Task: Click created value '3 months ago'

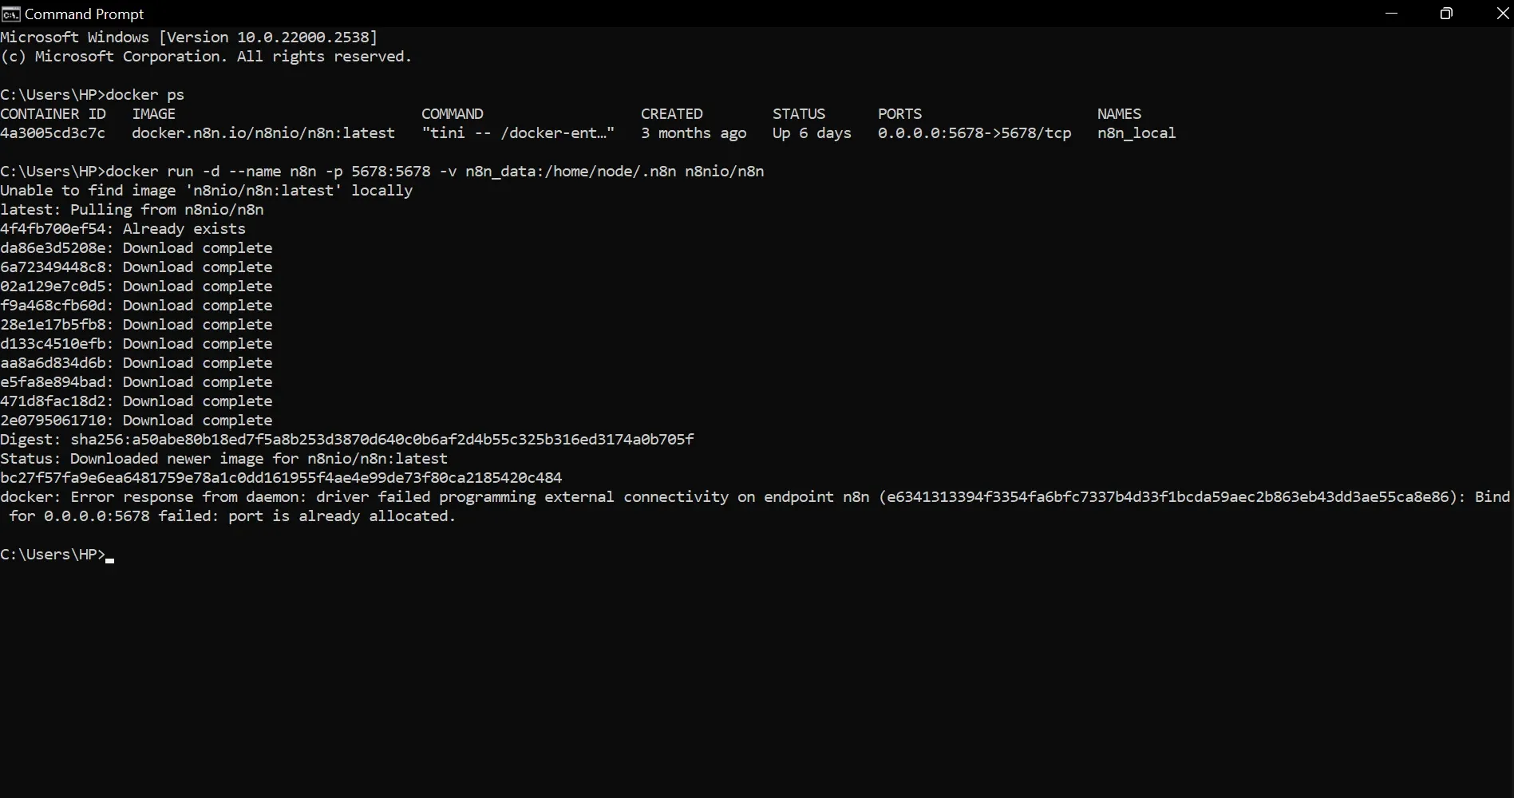Action: (x=694, y=133)
